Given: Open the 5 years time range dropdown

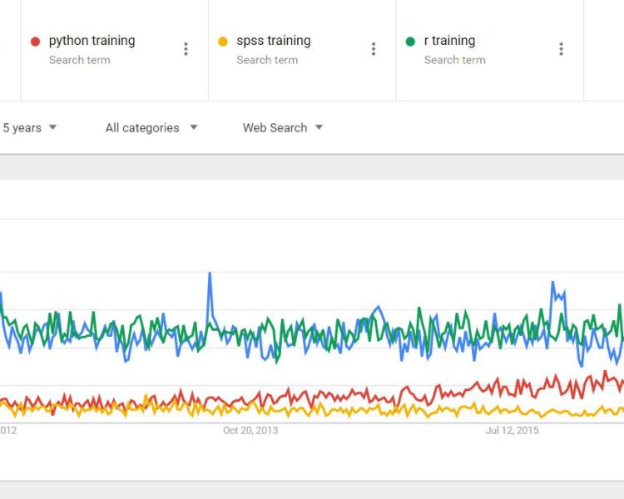Looking at the screenshot, I should click(x=29, y=128).
